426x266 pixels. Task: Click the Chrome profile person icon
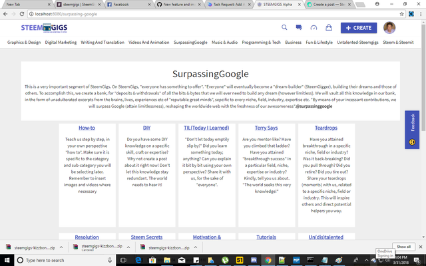pos(377,4)
